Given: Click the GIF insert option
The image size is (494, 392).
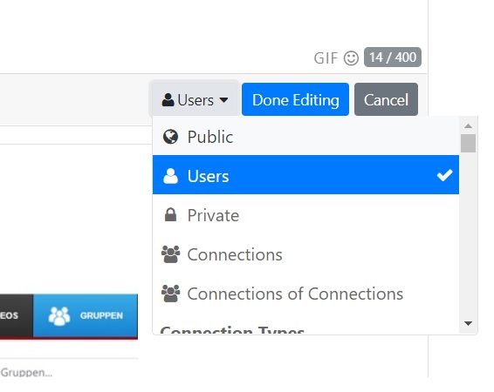Looking at the screenshot, I should coord(326,58).
